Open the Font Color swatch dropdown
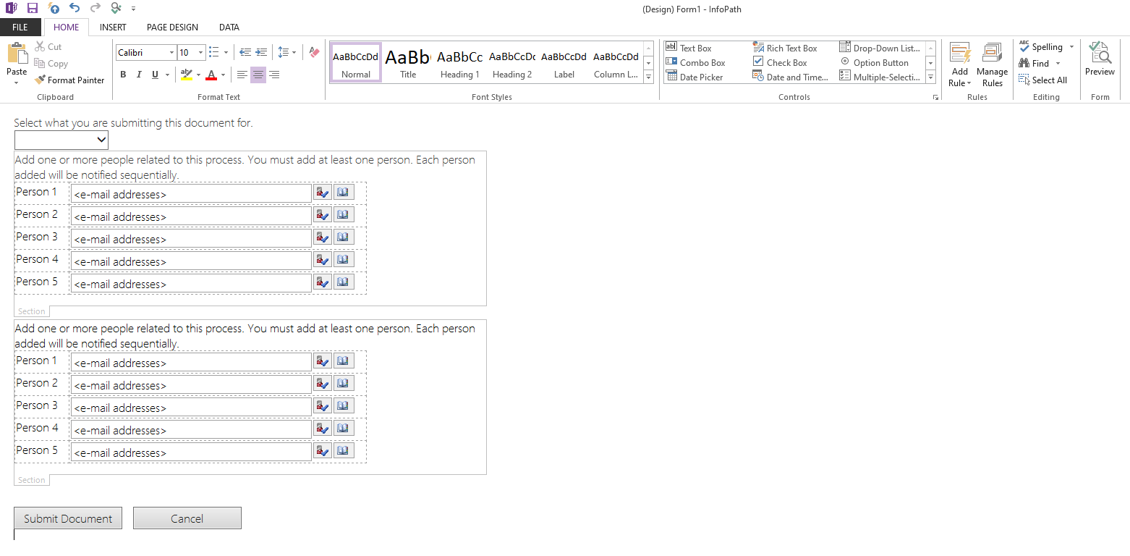The height and width of the screenshot is (556, 1130). pyautogui.click(x=222, y=75)
